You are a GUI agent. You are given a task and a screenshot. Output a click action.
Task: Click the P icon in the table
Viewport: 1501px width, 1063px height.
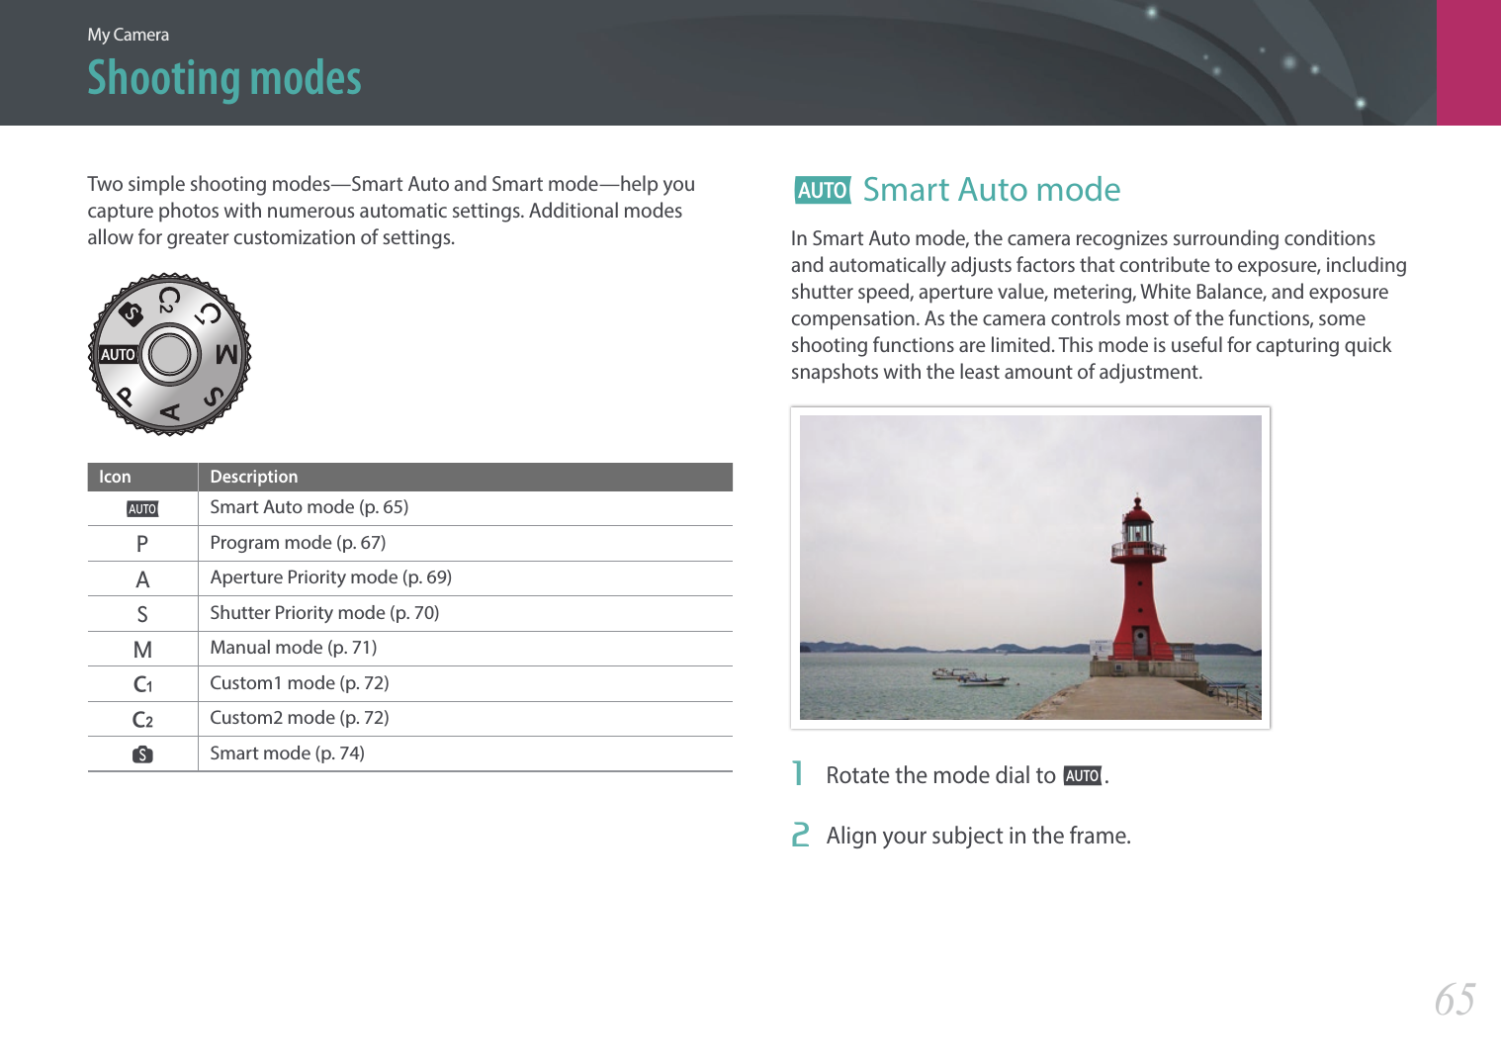pos(142,544)
